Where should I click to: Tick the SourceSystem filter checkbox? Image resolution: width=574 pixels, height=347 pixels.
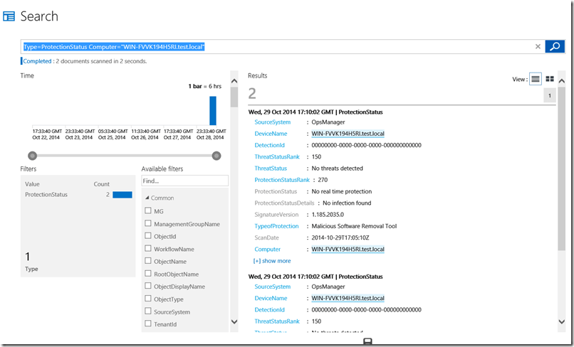[147, 311]
